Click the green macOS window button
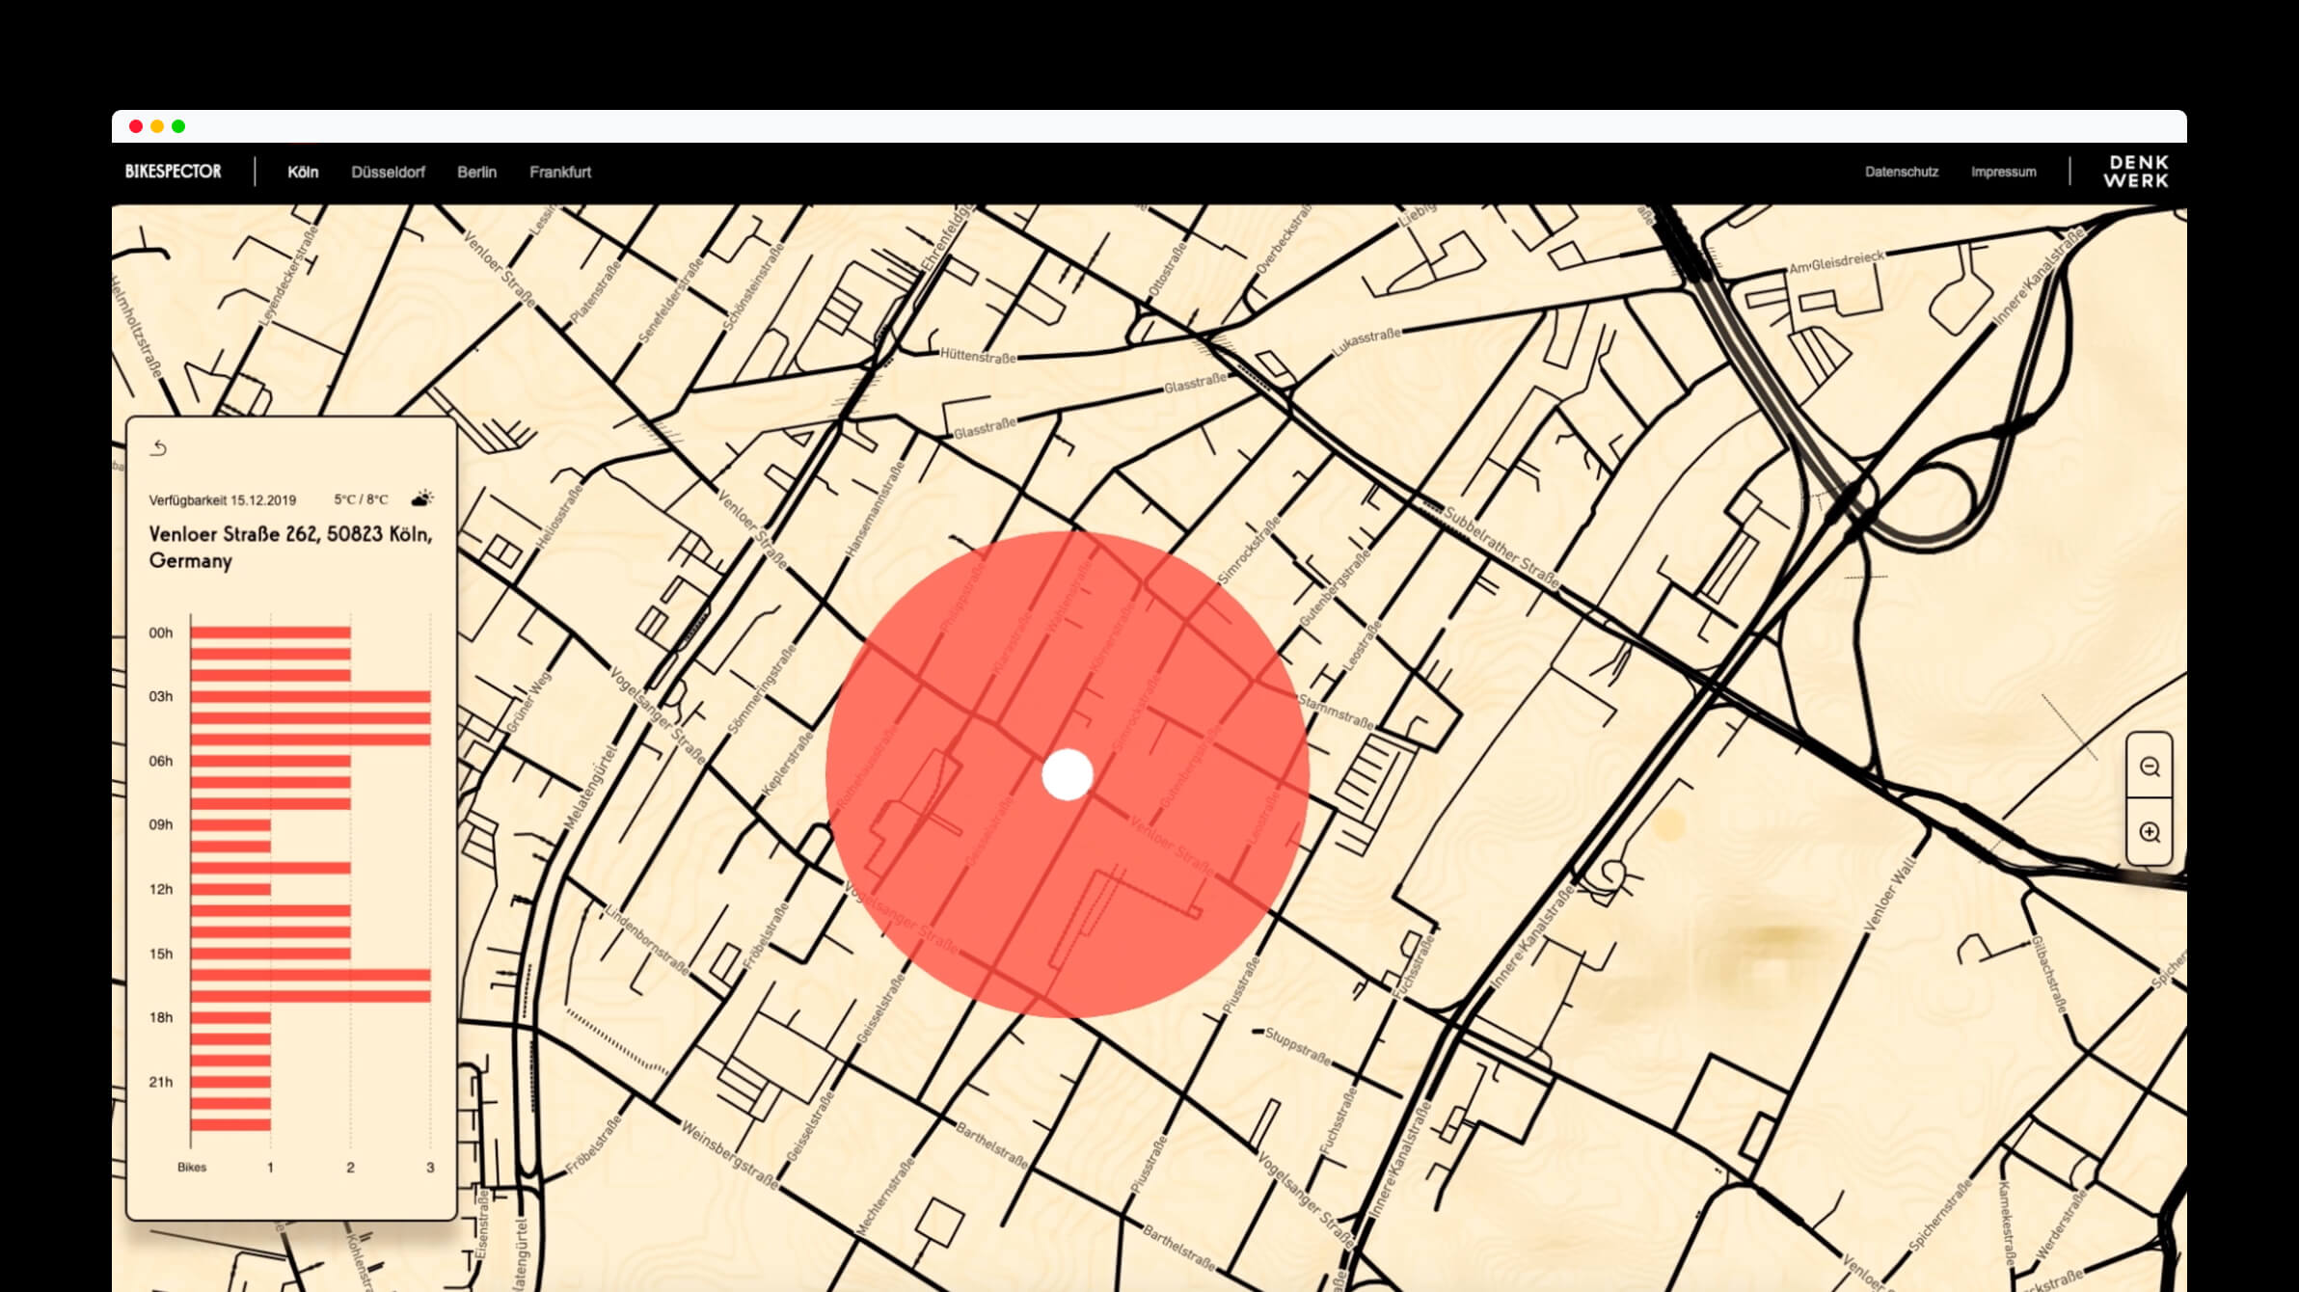 coord(178,126)
